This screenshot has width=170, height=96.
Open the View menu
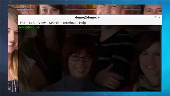point(42,23)
